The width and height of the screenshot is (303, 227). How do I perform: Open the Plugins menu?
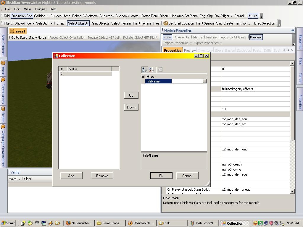(x=40, y=9)
